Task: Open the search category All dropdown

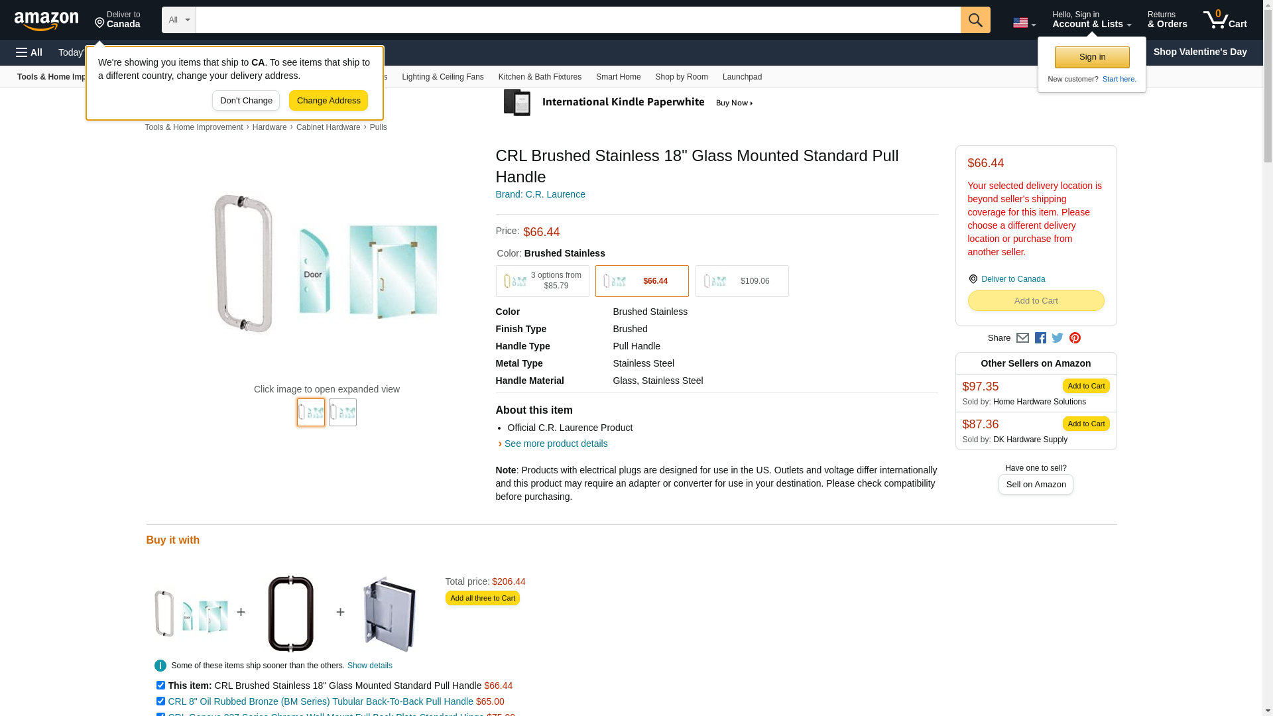Action: click(178, 20)
